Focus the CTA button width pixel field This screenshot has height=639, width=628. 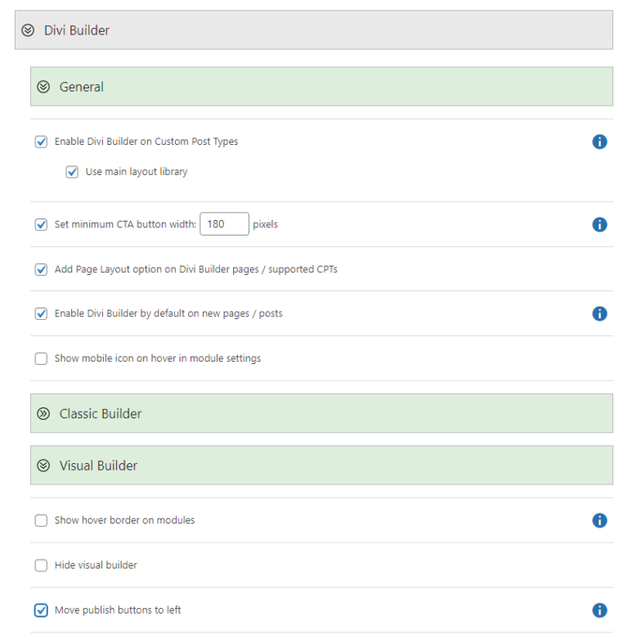(224, 224)
